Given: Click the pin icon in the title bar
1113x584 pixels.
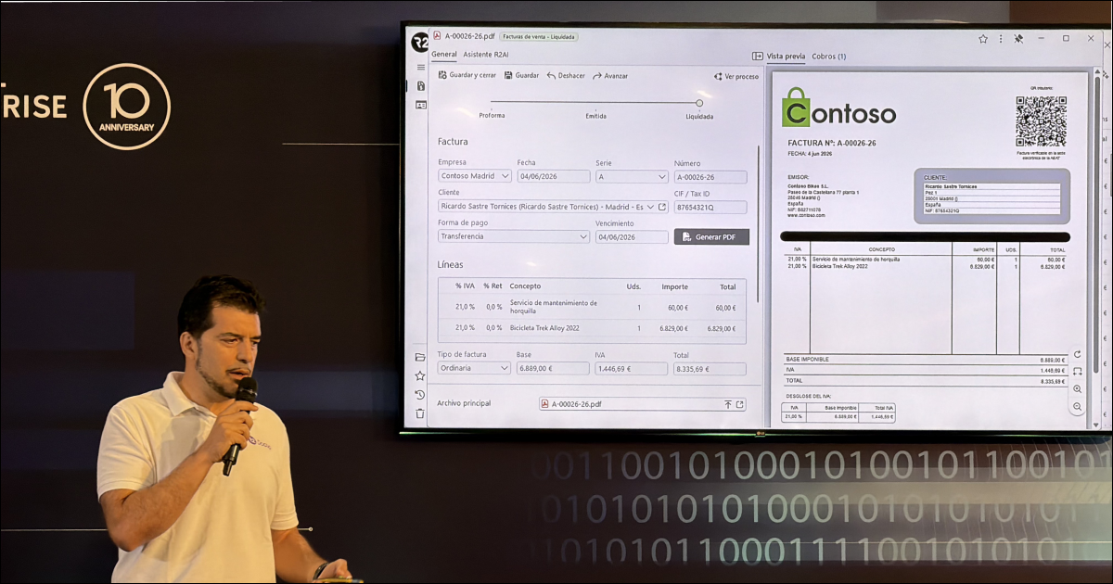Looking at the screenshot, I should pos(1018,39).
